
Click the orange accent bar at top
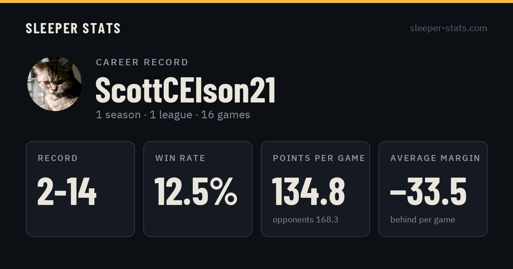(256, 1)
